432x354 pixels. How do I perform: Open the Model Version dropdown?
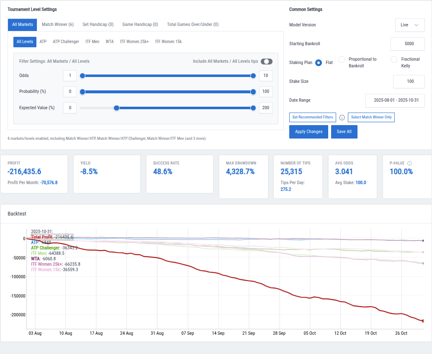[409, 25]
